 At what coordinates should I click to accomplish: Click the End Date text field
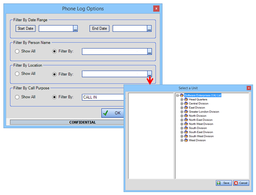point(130,28)
